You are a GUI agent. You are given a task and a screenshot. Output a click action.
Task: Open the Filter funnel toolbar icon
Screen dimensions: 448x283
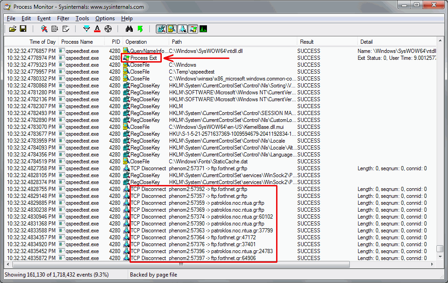tap(86, 29)
